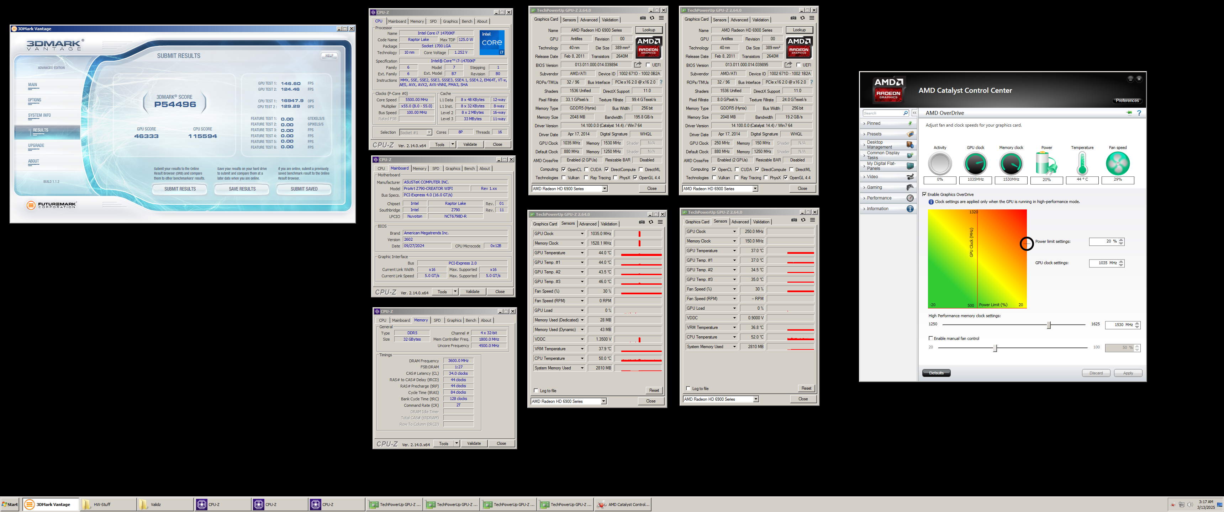Click Power battery icon in AMD OverDrive
This screenshot has height=512, width=1224.
(x=1046, y=164)
